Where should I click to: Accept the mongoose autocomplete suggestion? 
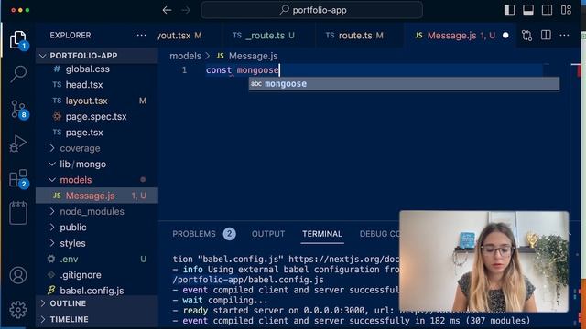[405, 84]
